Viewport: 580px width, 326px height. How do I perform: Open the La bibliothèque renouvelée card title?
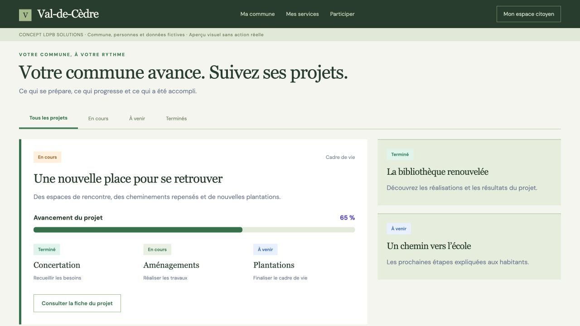438,172
